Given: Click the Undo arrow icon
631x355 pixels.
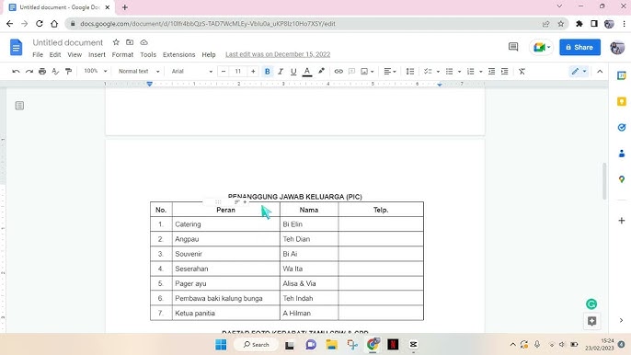Looking at the screenshot, I should (16, 71).
